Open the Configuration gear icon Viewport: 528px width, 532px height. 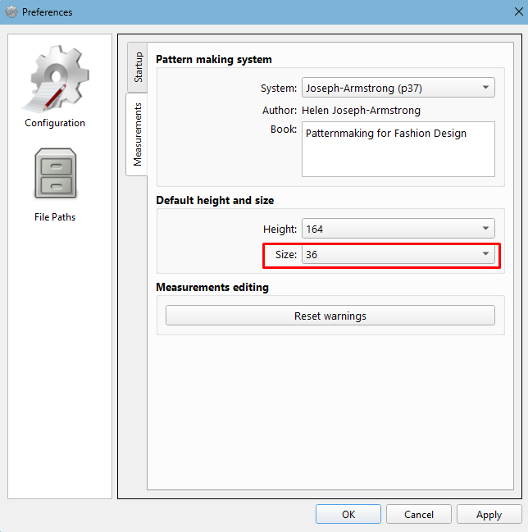(x=56, y=79)
